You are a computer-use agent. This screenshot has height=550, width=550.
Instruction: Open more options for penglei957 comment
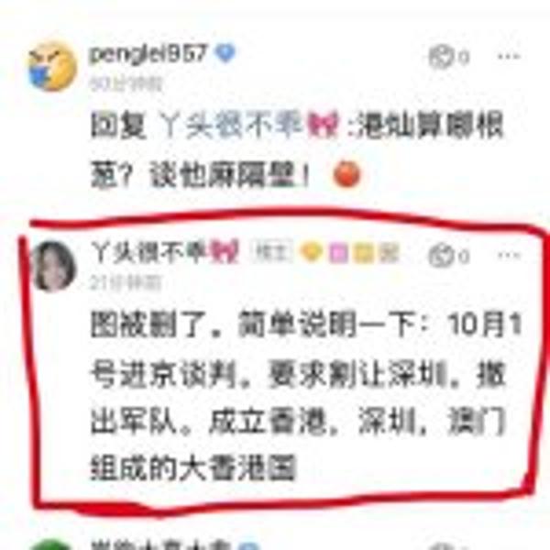[509, 57]
